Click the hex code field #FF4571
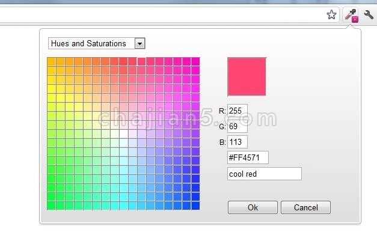The image size is (377, 238). click(248, 157)
